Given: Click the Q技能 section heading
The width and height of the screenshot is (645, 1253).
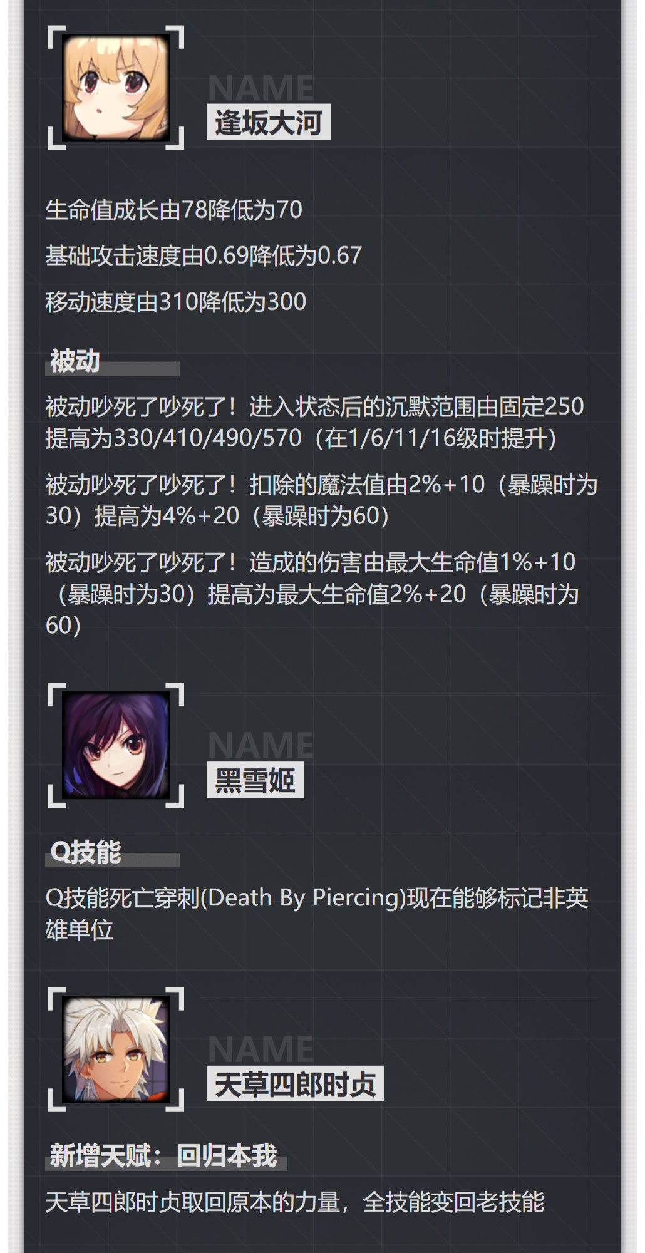Looking at the screenshot, I should pos(86,852).
